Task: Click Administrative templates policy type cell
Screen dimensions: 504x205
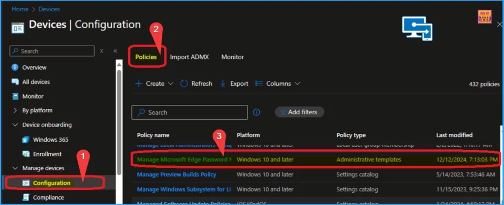Action: (x=369, y=159)
